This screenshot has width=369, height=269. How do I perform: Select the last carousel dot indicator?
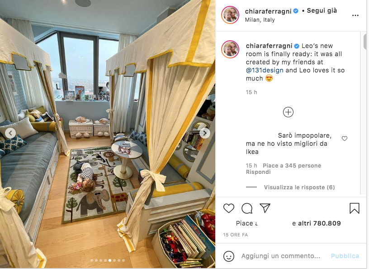tap(123, 260)
